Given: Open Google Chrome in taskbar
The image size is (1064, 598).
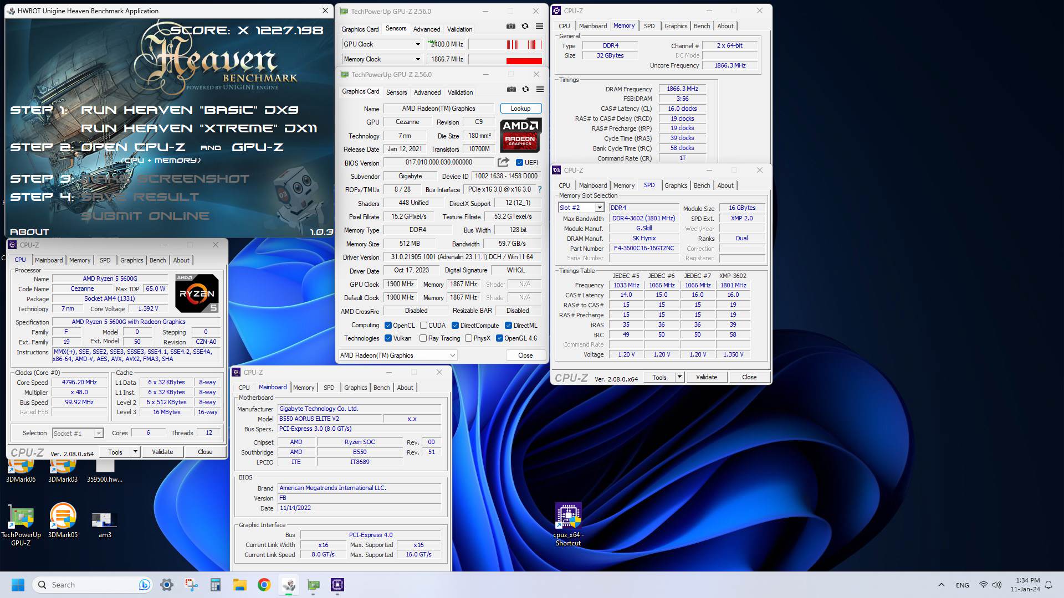Looking at the screenshot, I should 264,585.
